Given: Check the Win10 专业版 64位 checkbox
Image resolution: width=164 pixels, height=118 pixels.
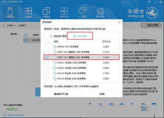Looking at the screenshot, I should [47, 78].
